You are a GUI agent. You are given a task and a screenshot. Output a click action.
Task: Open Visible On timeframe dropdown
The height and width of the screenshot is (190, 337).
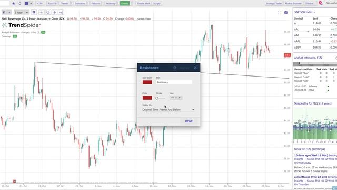tap(168, 110)
